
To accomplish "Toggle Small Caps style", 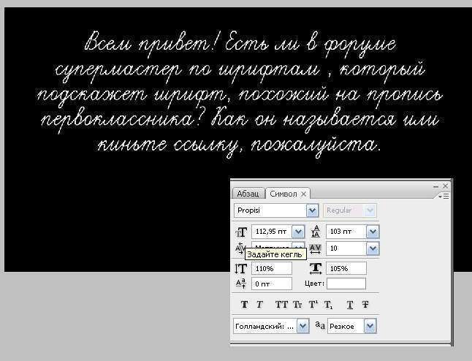I will (x=297, y=305).
